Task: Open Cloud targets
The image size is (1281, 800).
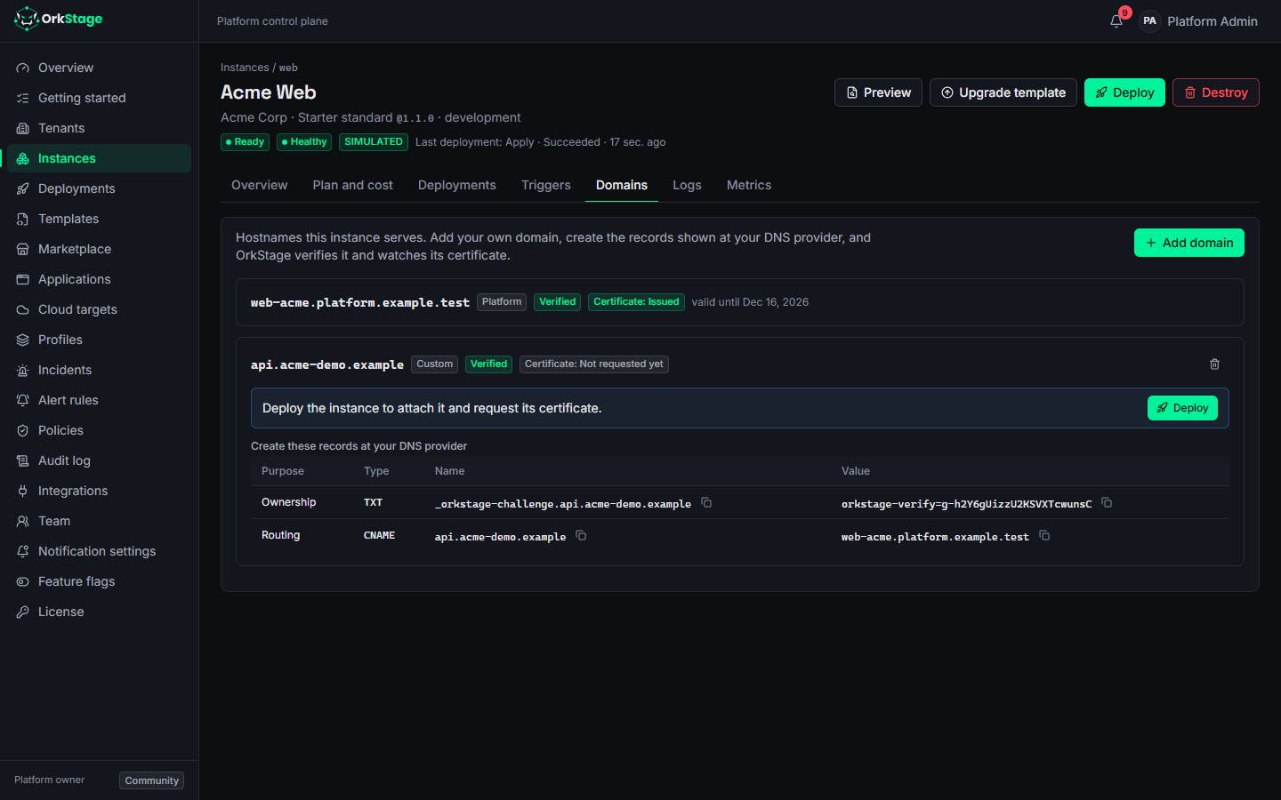Action: (x=99, y=309)
